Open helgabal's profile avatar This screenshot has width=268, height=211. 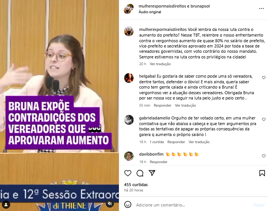129,78
